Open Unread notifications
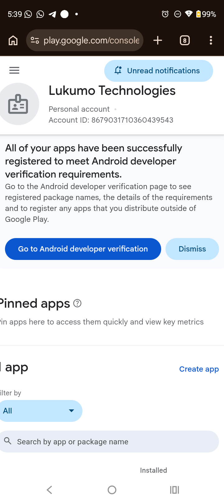This screenshot has height=503, width=224. [x=159, y=71]
